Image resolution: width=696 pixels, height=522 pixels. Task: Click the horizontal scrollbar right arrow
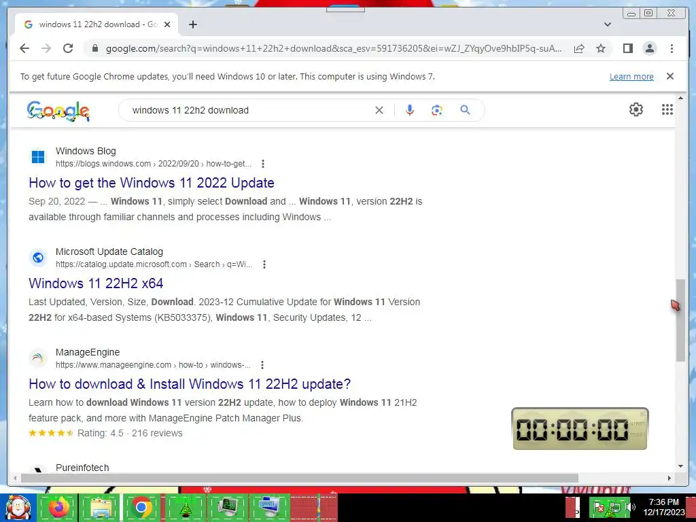669,478
